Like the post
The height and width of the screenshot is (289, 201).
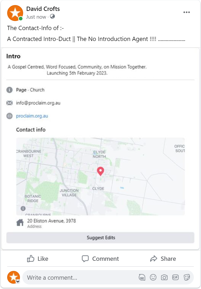coord(38,259)
